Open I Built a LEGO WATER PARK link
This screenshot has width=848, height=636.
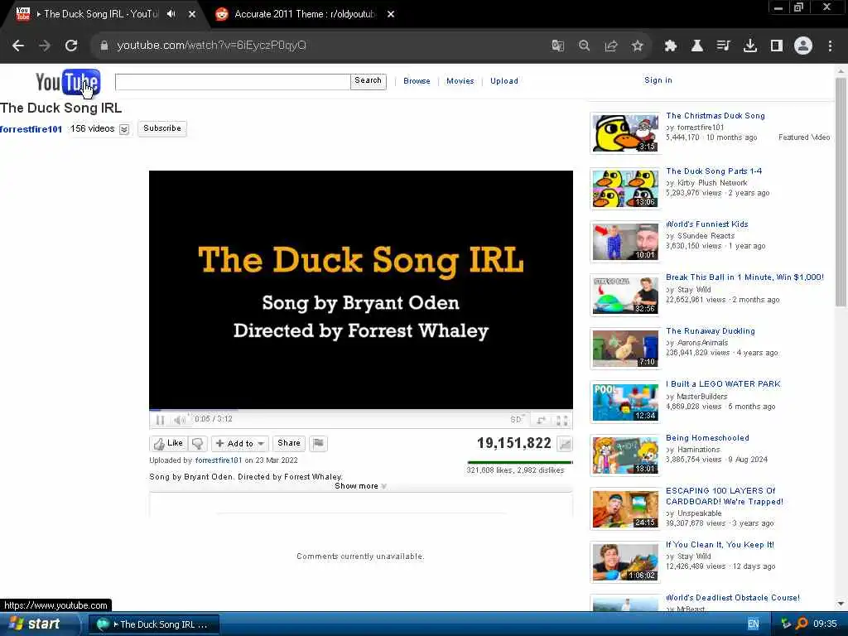point(723,384)
